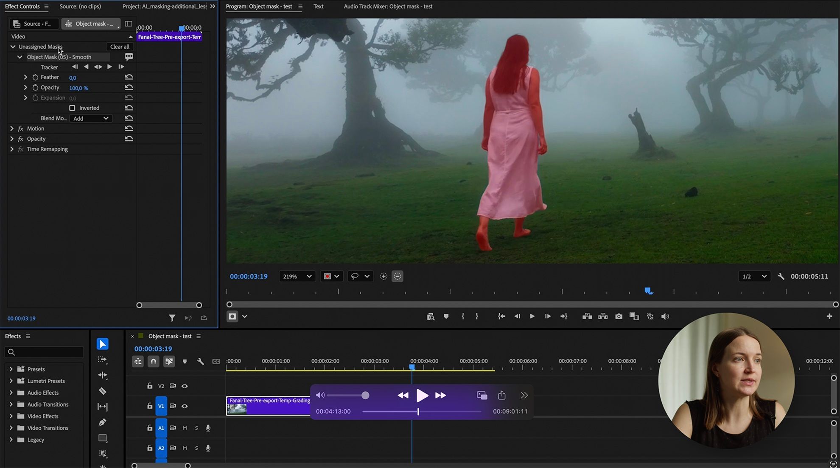840x468 pixels.
Task: Track selected mask backward
Action: click(x=86, y=67)
